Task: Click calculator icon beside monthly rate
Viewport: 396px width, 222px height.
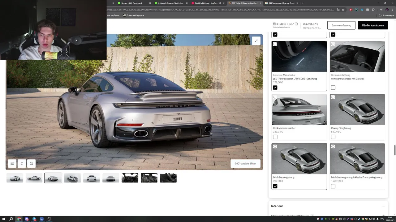Action: pyautogui.click(x=274, y=24)
